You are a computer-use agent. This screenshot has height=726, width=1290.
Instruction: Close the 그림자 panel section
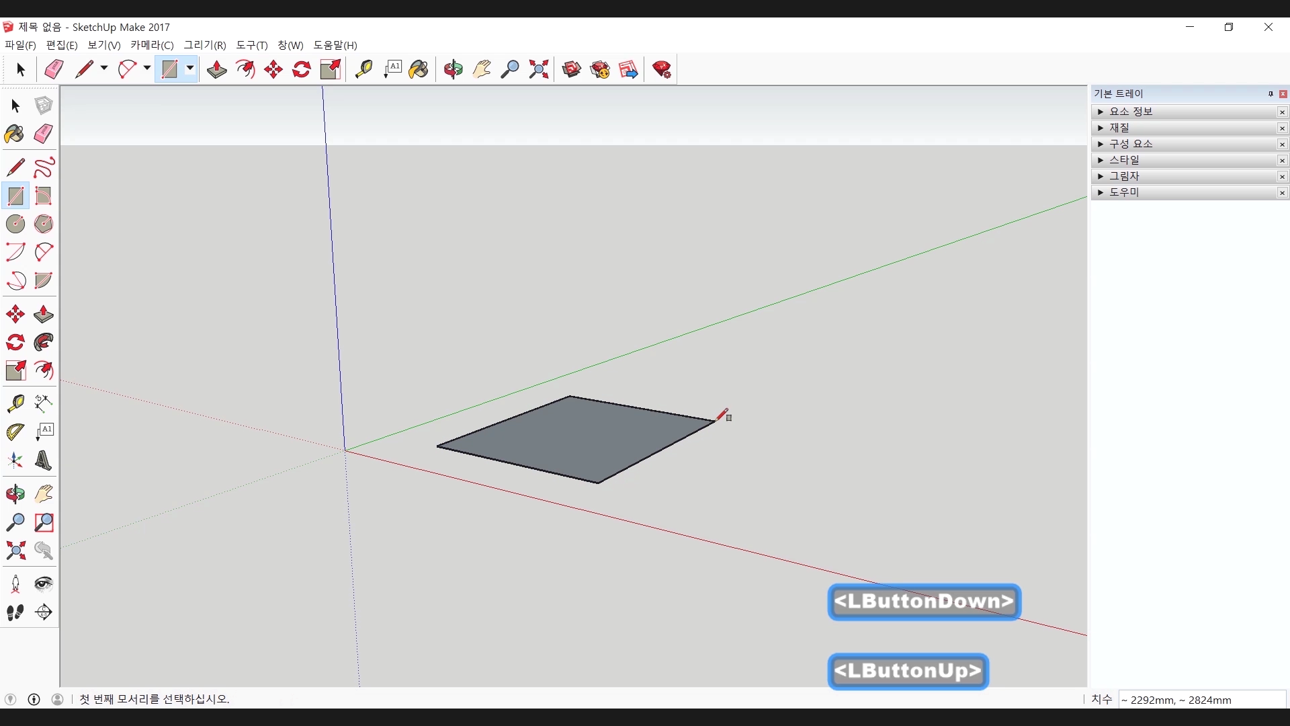[1282, 177]
